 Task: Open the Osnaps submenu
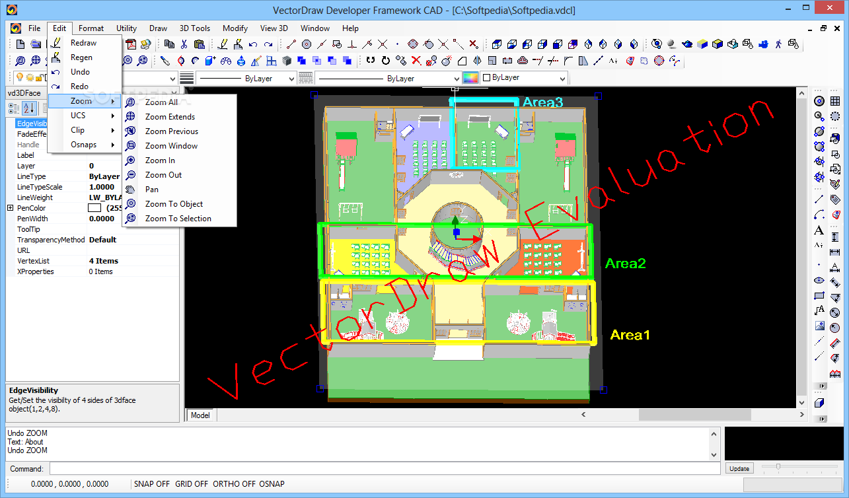point(85,145)
